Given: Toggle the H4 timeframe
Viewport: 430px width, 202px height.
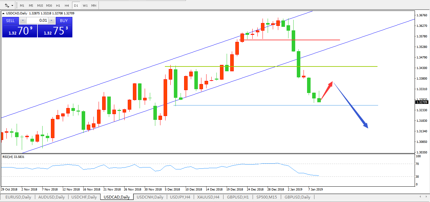Looking at the screenshot, I should (x=67, y=5).
